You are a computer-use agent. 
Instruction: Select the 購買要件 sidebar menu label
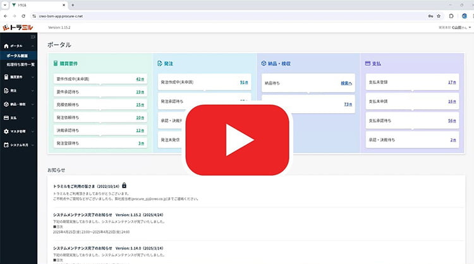[x=16, y=77]
